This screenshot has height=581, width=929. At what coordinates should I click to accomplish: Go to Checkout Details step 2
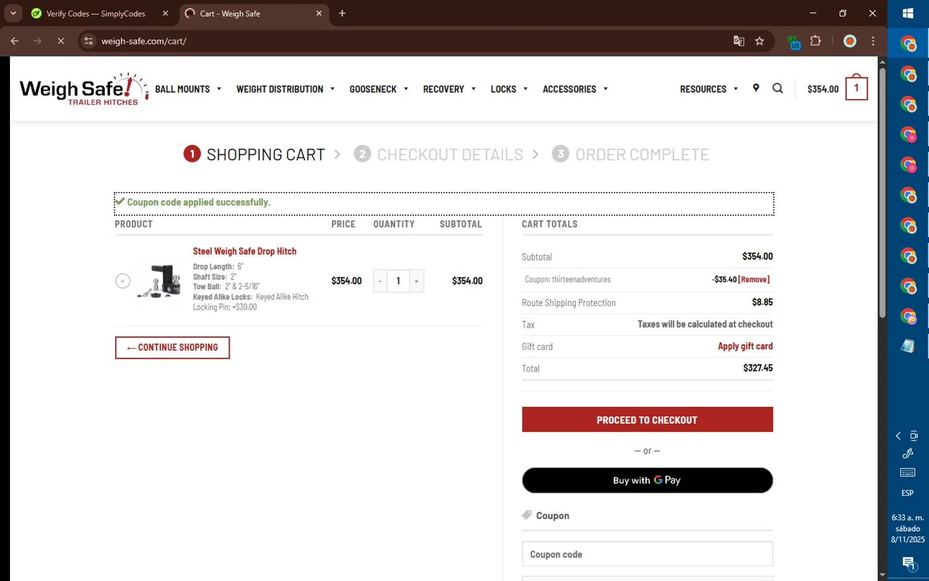coord(438,154)
